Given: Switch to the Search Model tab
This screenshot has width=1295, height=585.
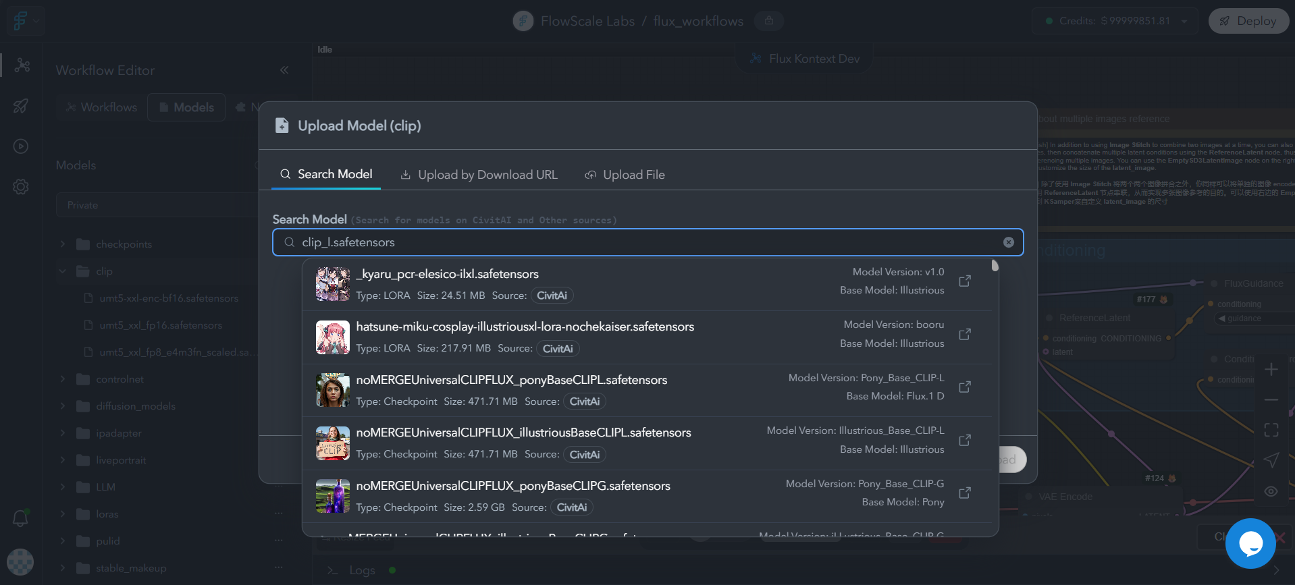Looking at the screenshot, I should coord(326,174).
